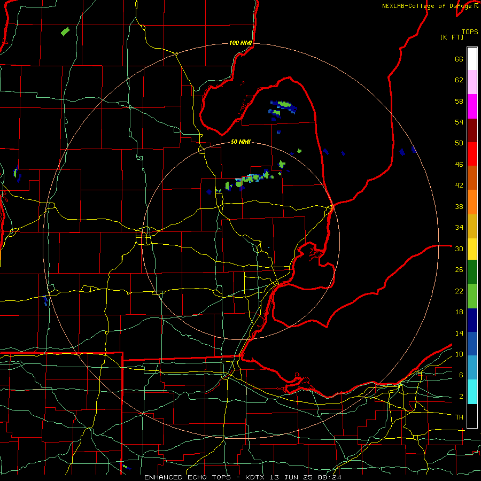Image resolution: width=481 pixels, height=481 pixels.
Task: Click the 34 legend value
Action: (459, 228)
